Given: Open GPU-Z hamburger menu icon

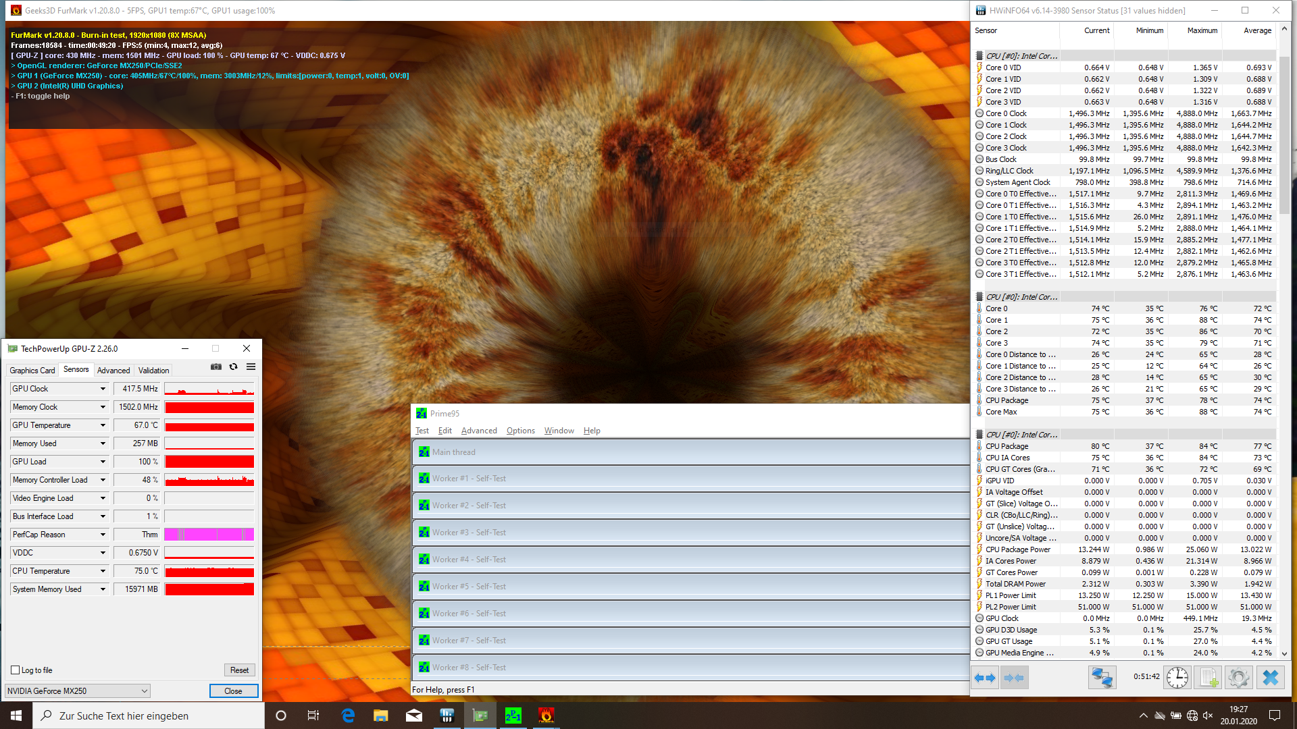Looking at the screenshot, I should click(251, 367).
